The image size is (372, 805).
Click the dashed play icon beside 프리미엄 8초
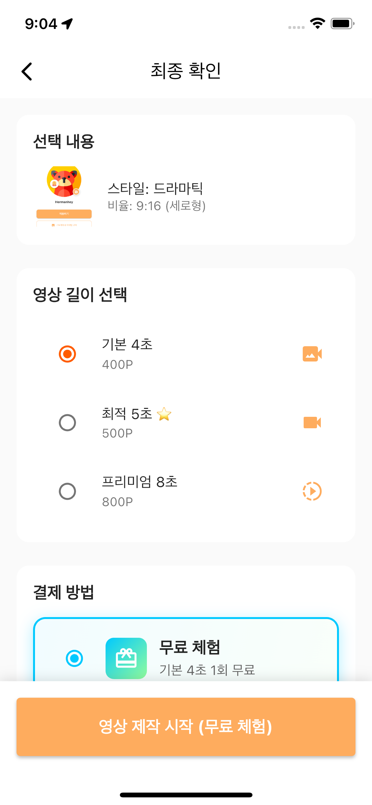pyautogui.click(x=312, y=491)
